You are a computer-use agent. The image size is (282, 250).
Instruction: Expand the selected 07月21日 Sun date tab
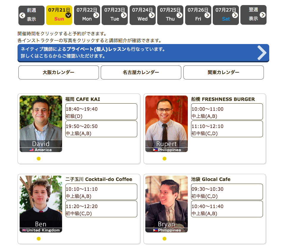68,15
